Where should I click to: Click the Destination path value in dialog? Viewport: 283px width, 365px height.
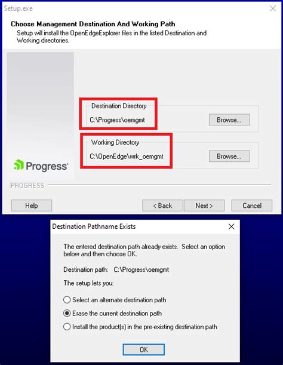[x=141, y=269]
